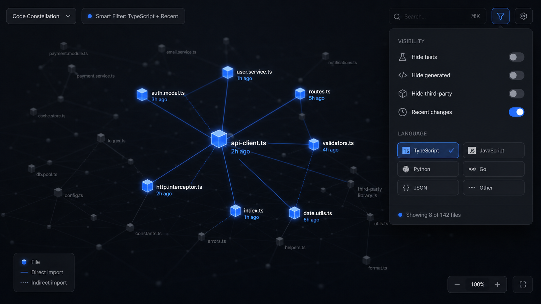Select the Other language filter
The image size is (541, 304).
493,188
